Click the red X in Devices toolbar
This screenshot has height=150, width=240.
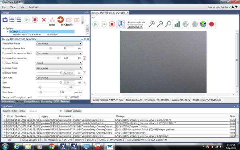(x=44, y=20)
